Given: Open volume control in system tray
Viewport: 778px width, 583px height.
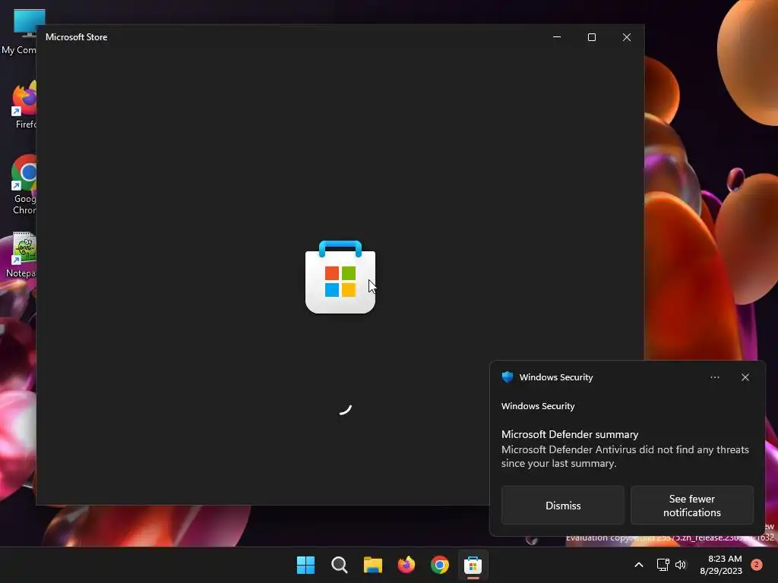Looking at the screenshot, I should tap(681, 565).
